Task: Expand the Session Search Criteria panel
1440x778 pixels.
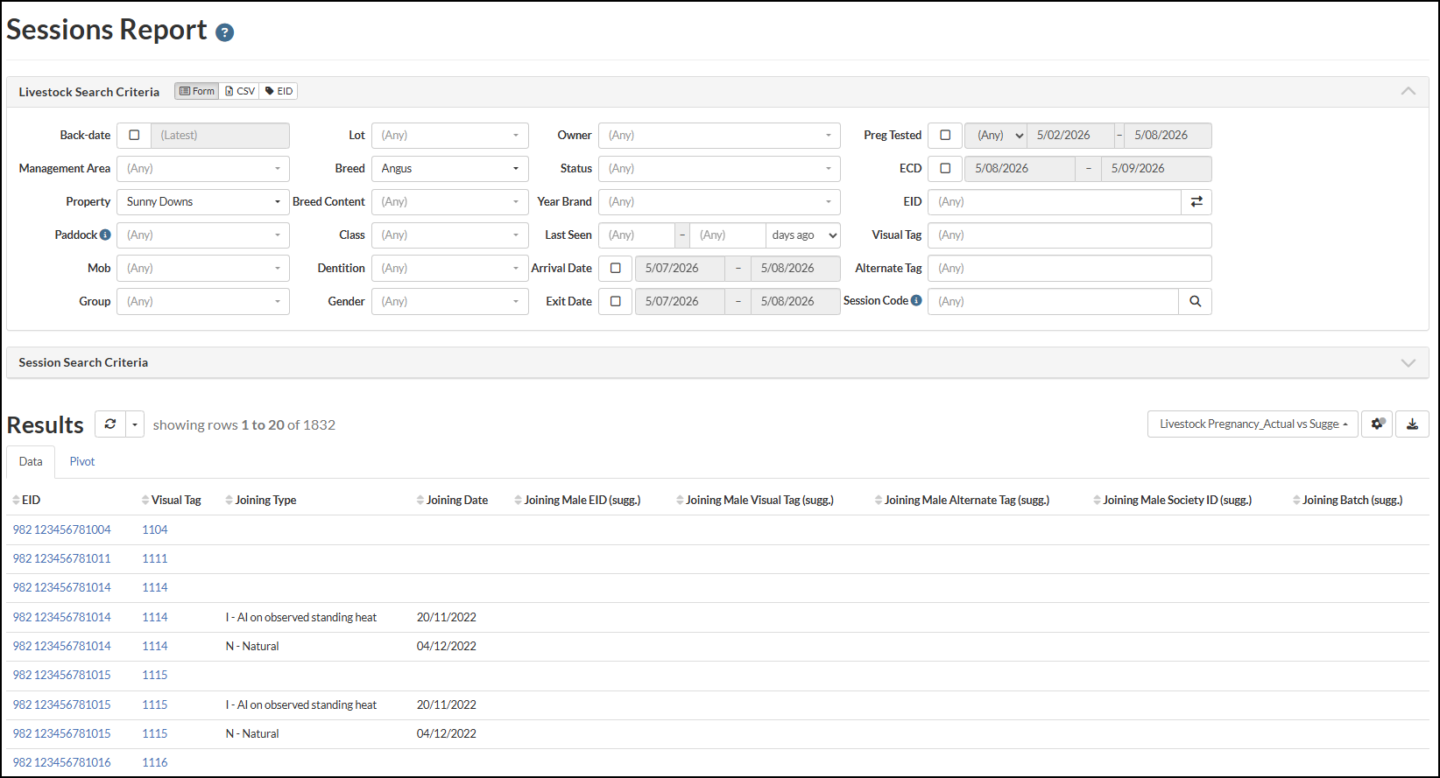Action: tap(1408, 362)
